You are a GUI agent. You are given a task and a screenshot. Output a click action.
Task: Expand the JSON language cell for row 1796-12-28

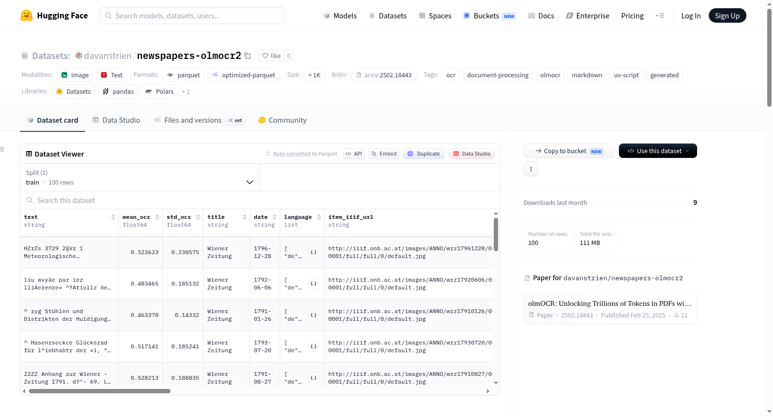(x=314, y=252)
